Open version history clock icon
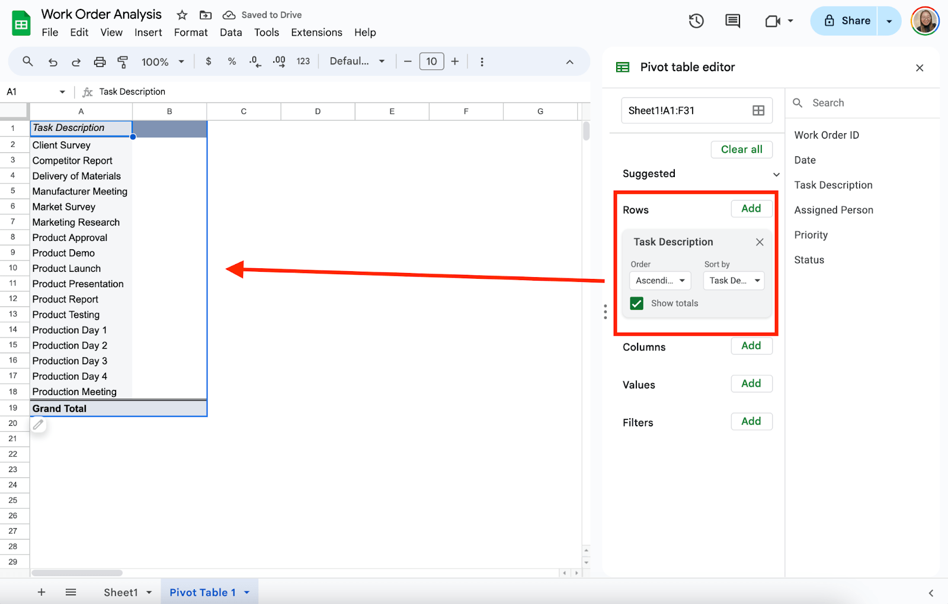Image resolution: width=948 pixels, height=604 pixels. tap(696, 21)
